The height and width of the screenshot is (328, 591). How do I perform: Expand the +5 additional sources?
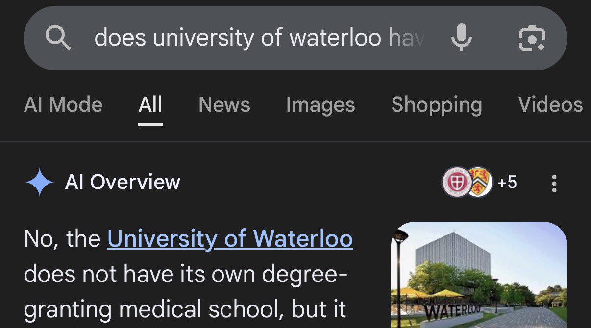[x=507, y=182]
